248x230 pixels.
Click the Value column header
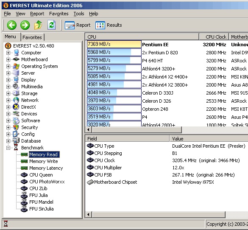[x=209, y=139]
